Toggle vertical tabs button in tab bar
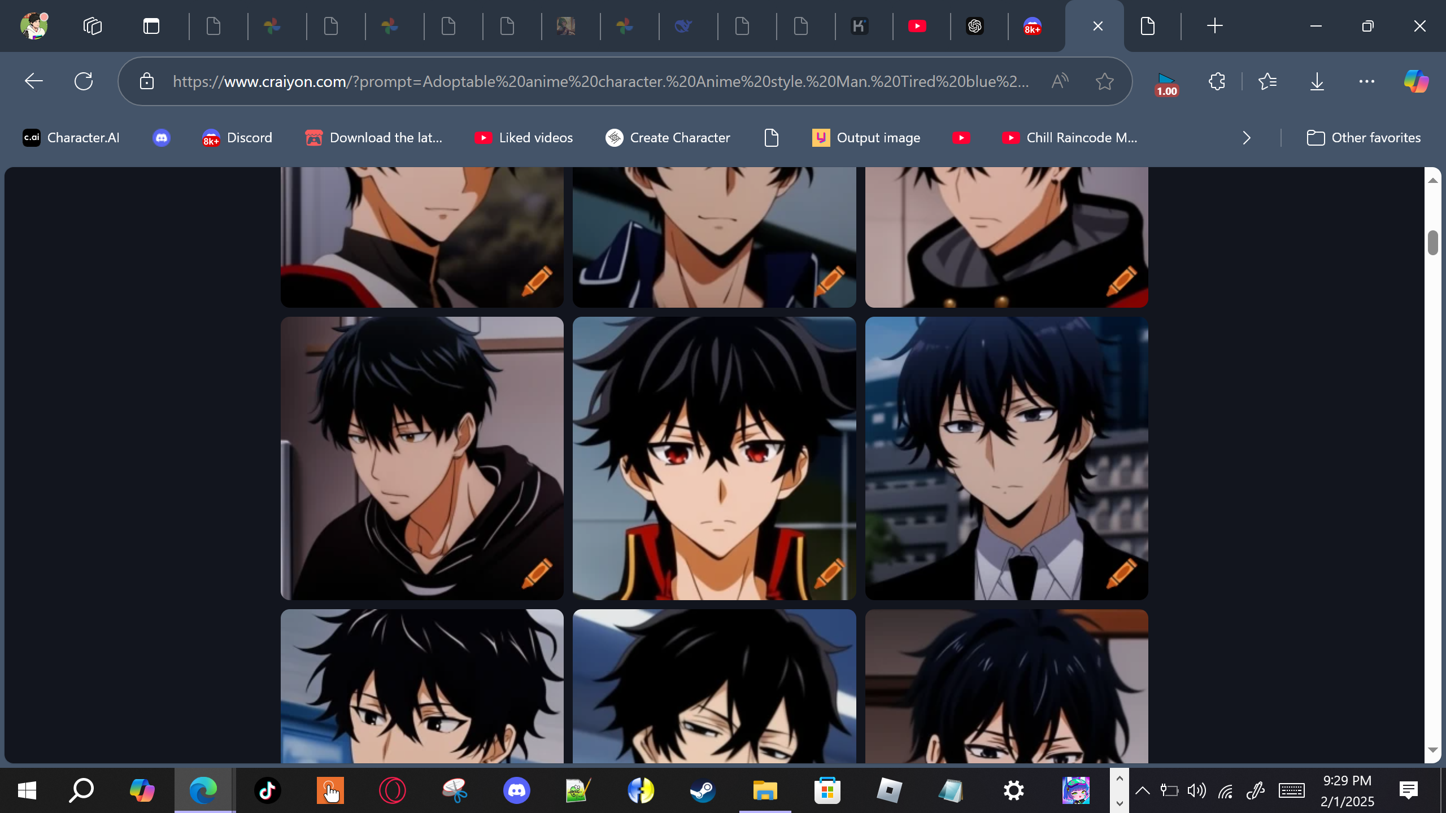 click(x=151, y=26)
